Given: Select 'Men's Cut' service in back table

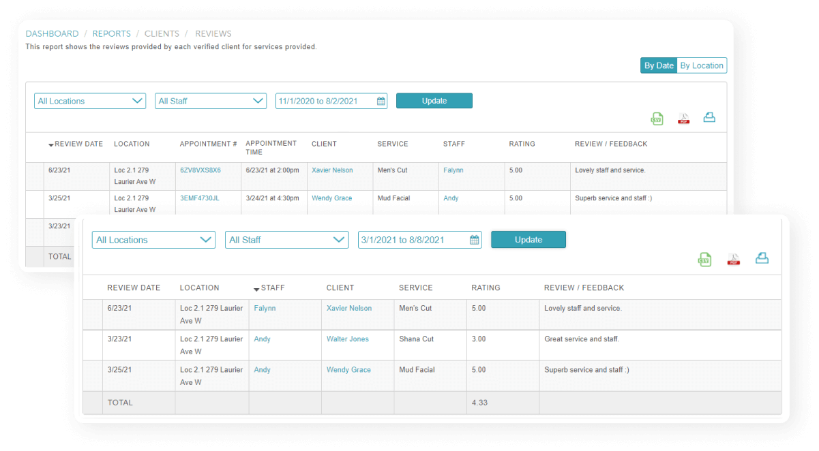Looking at the screenshot, I should [393, 170].
